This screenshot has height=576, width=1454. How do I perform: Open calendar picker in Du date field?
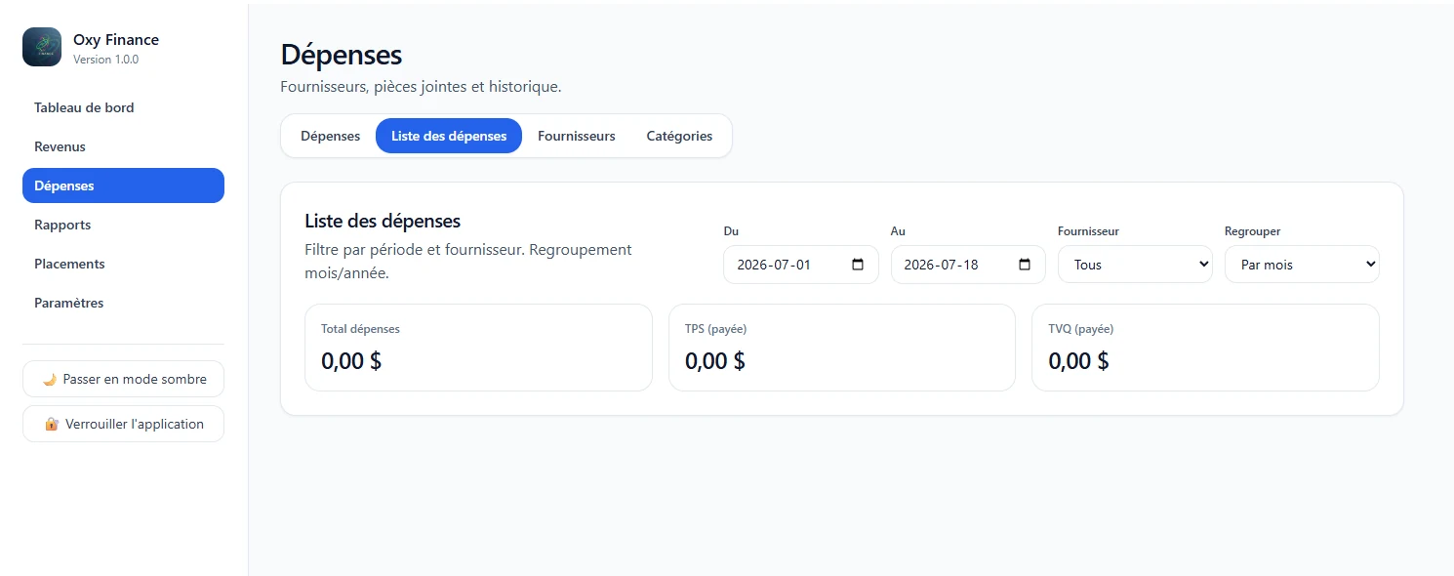point(858,265)
